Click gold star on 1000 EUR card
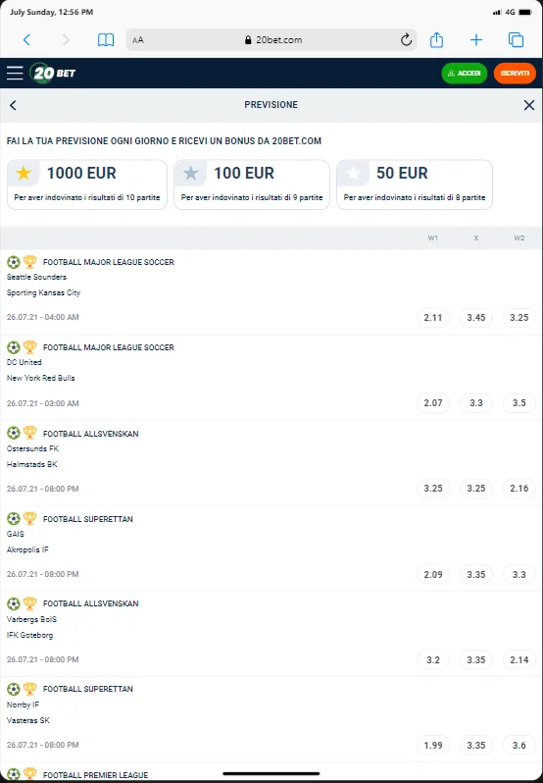The height and width of the screenshot is (783, 543). (x=24, y=174)
